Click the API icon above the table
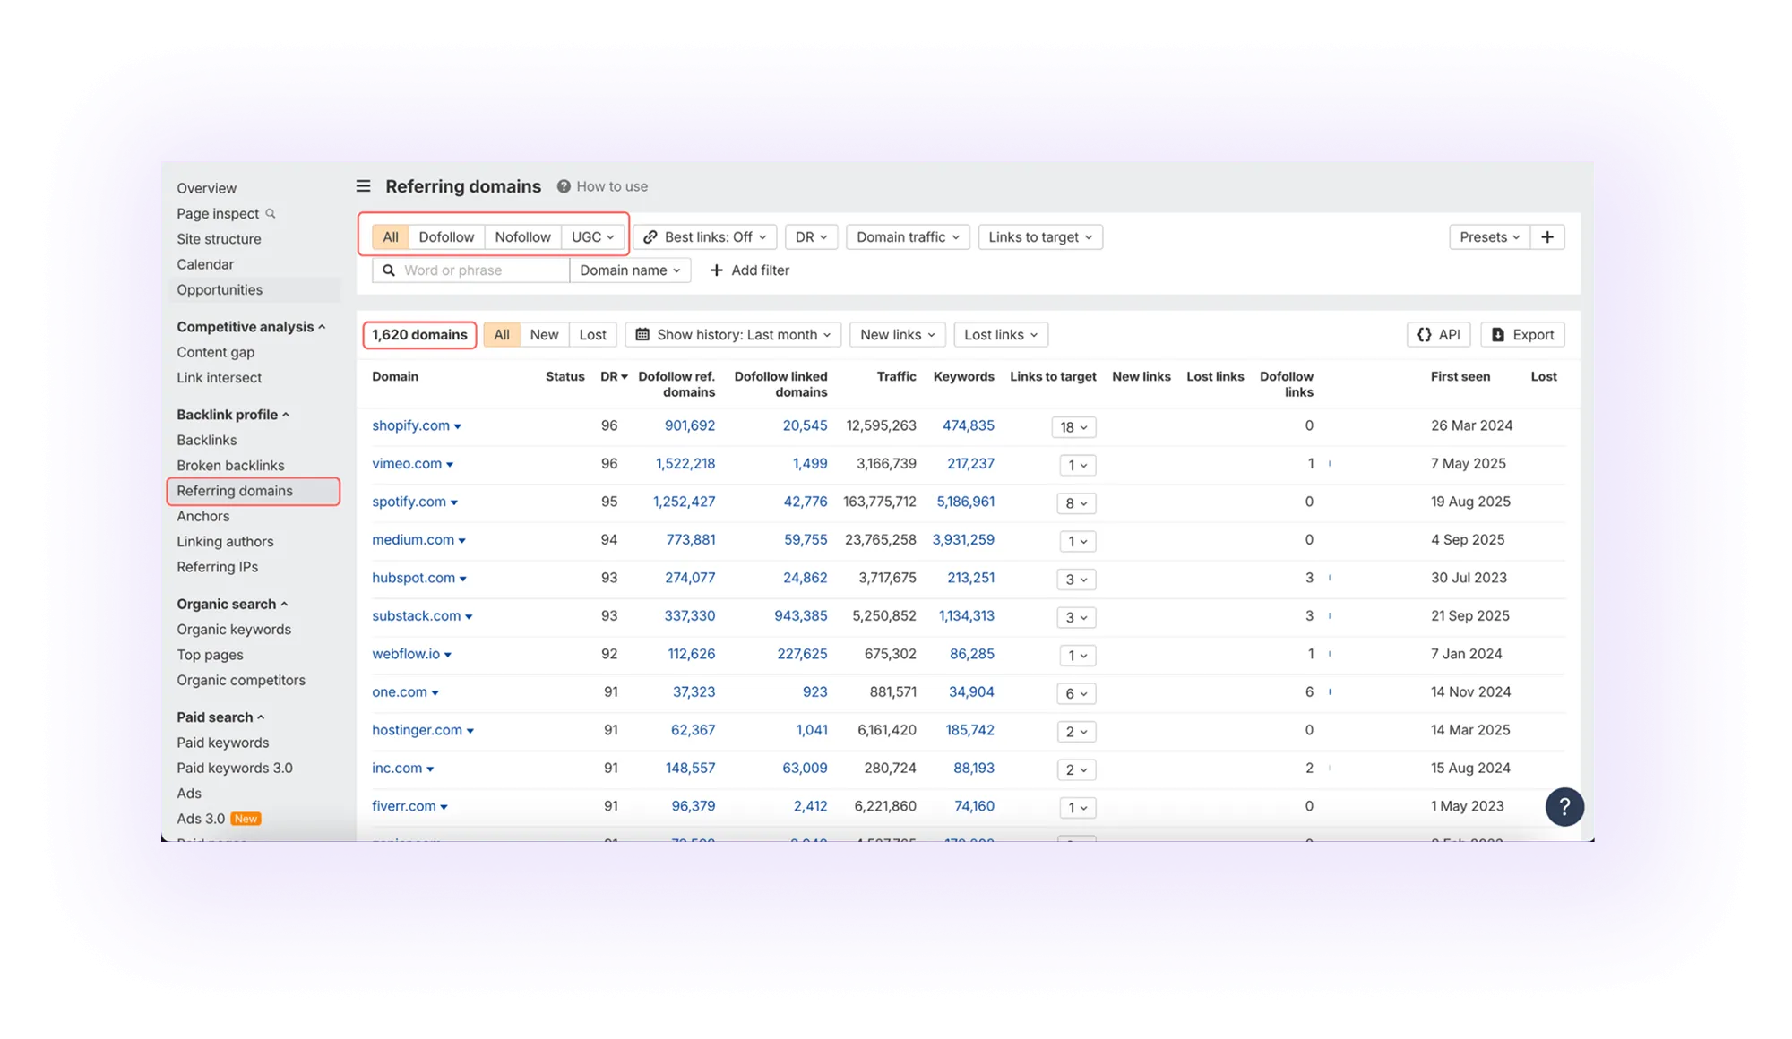The image size is (1792, 1039). (x=1426, y=334)
